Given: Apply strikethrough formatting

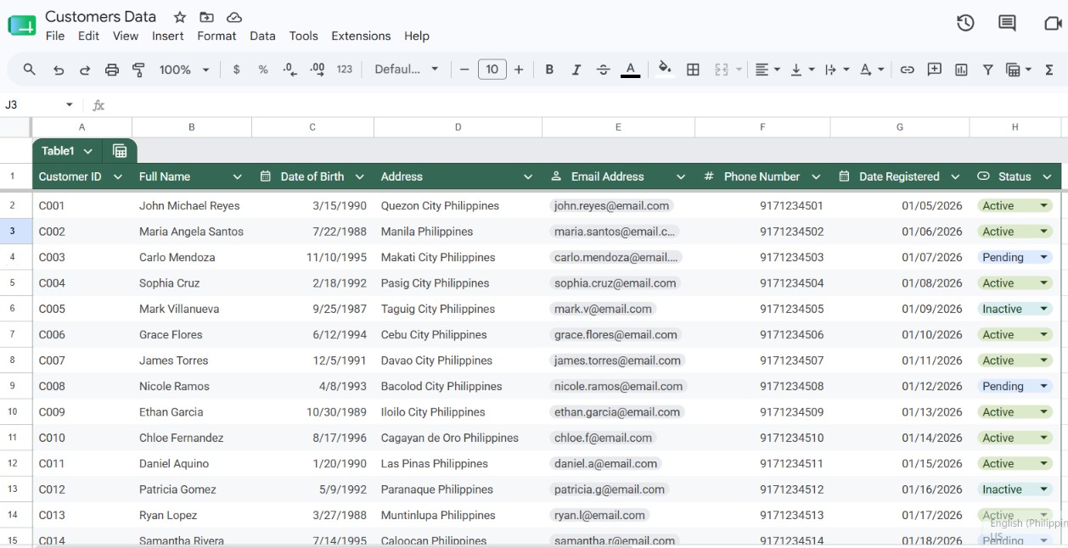Looking at the screenshot, I should pyautogui.click(x=604, y=70).
